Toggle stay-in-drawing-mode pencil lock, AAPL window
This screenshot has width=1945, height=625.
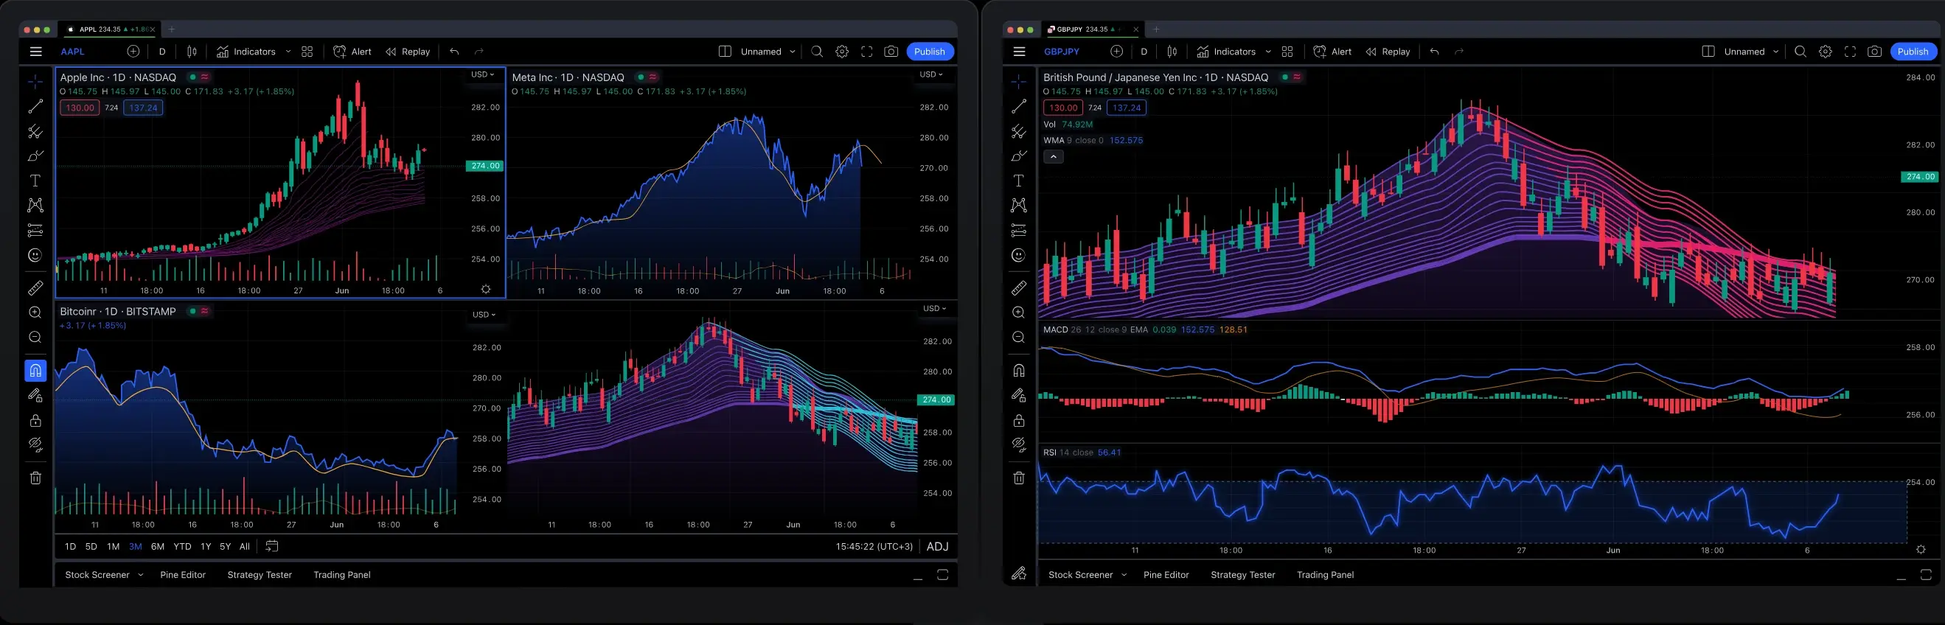[35, 395]
